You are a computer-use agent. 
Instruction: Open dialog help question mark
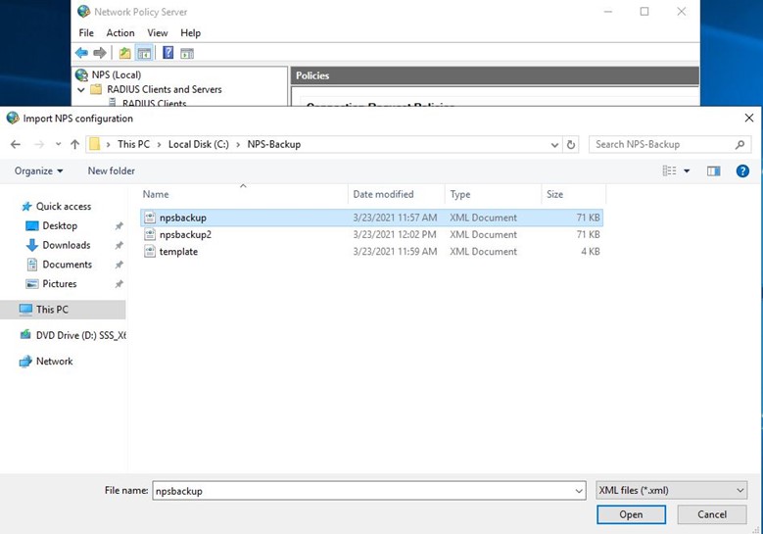pyautogui.click(x=742, y=170)
